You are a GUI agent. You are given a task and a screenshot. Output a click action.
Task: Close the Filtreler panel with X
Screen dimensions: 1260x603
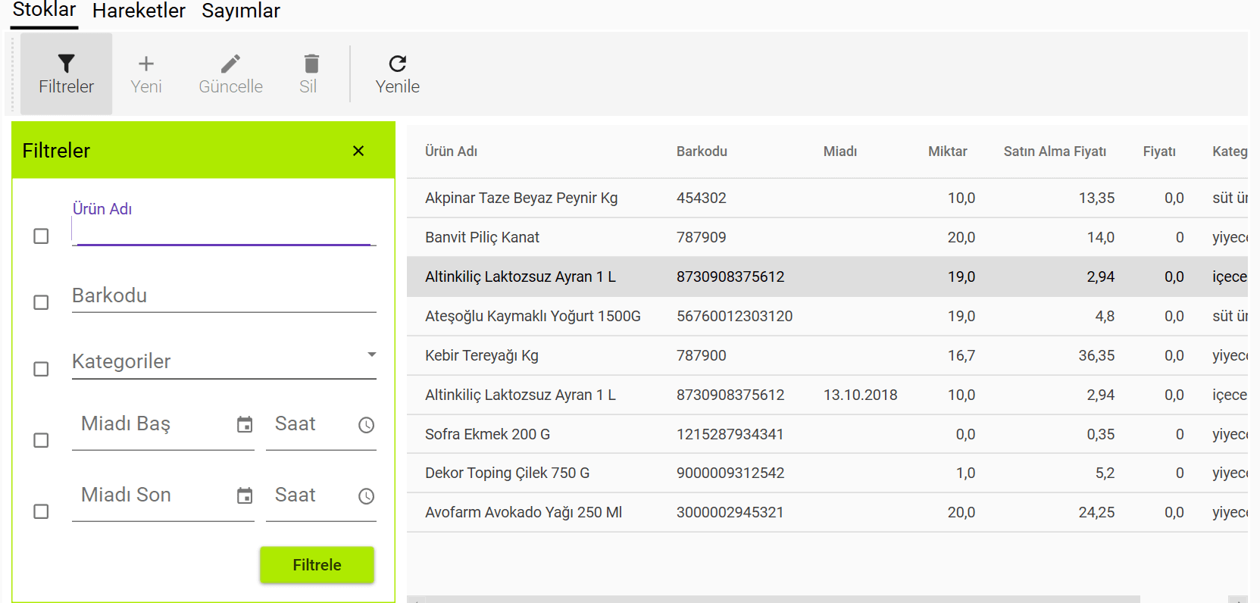click(x=358, y=151)
